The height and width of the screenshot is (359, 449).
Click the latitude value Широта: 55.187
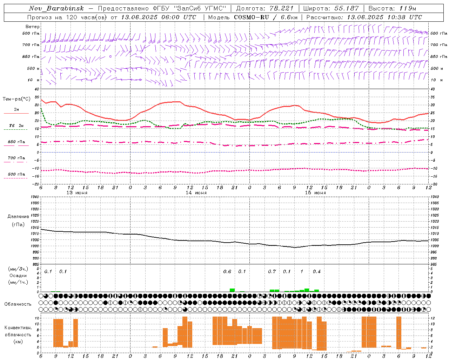tap(331, 8)
